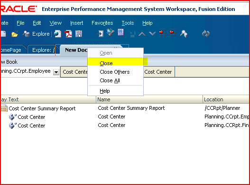Click the disabled Open context menu entry
This screenshot has width=250, height=185.
click(x=116, y=53)
